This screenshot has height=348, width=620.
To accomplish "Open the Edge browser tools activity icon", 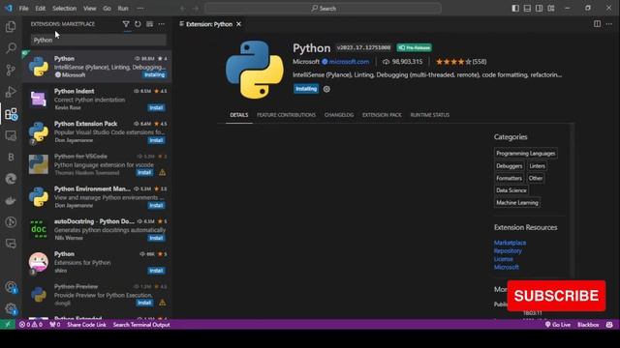I will click(11, 179).
